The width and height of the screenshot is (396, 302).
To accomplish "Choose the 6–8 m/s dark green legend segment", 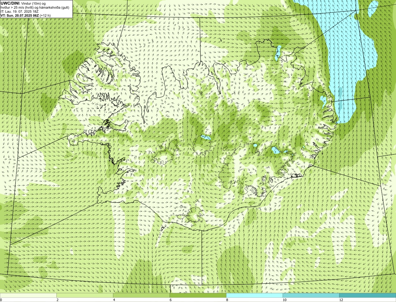I will pyautogui.click(x=198, y=295).
